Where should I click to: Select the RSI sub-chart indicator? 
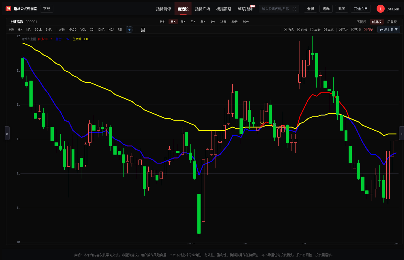[120, 30]
